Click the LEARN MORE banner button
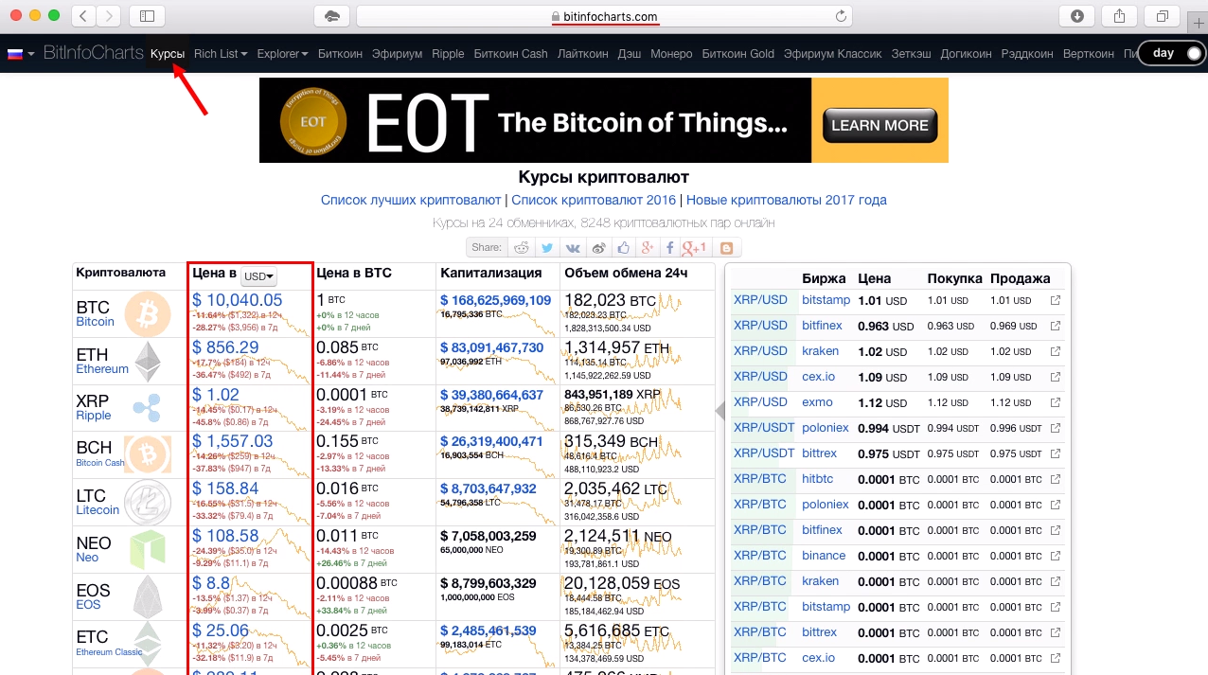The image size is (1208, 675). [x=879, y=125]
